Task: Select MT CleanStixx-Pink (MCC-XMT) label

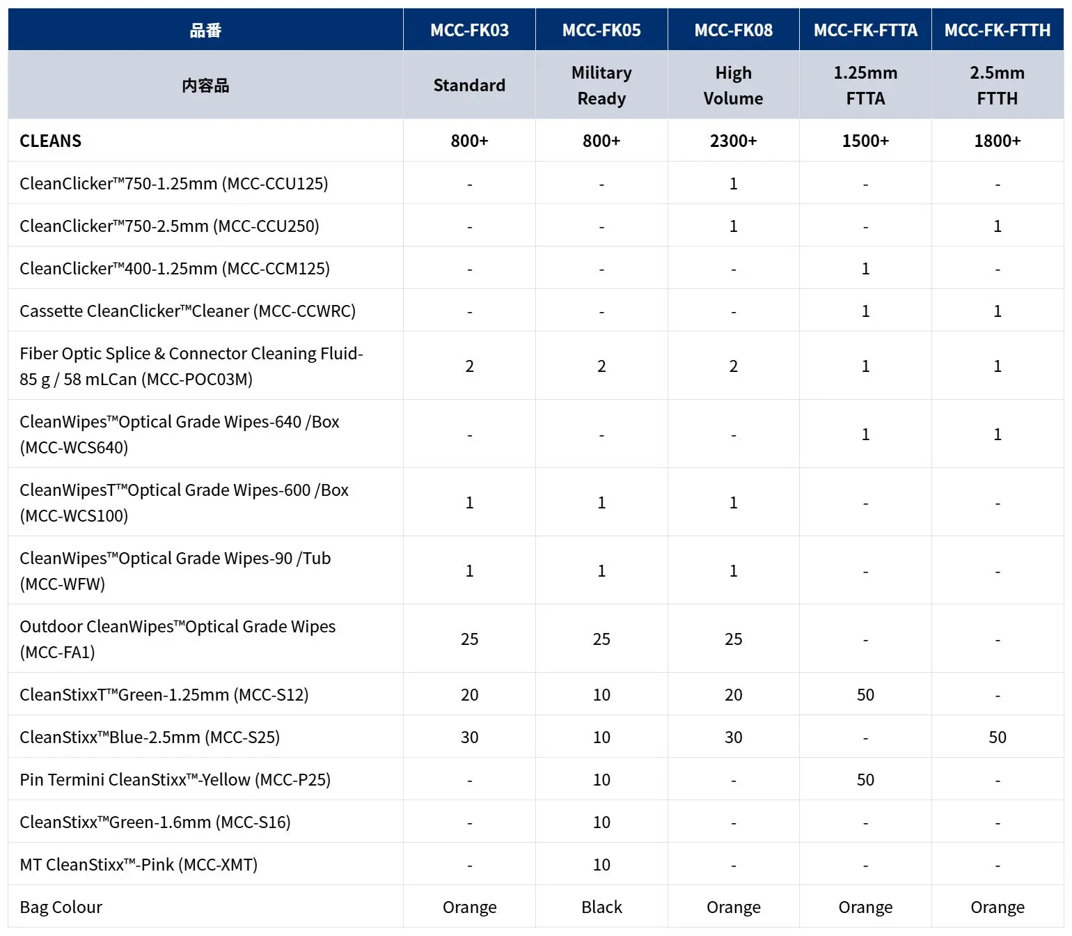Action: 139,864
